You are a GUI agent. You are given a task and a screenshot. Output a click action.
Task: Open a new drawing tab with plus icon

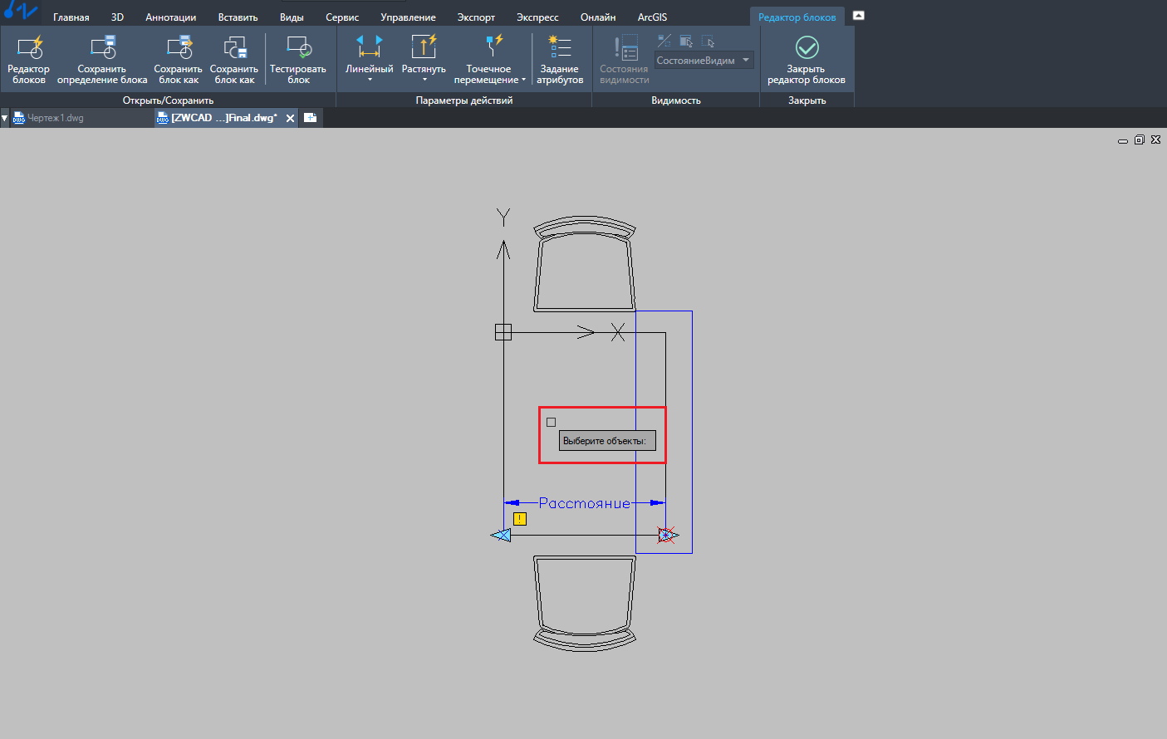point(310,118)
